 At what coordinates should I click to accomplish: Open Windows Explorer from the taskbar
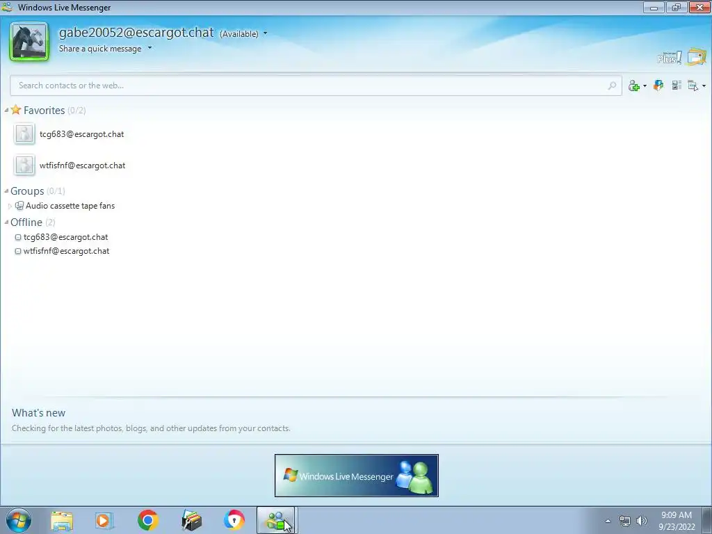pos(62,521)
